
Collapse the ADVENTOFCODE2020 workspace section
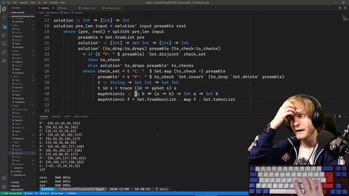pos(22,16)
